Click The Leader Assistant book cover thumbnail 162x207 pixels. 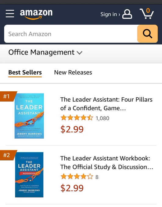coord(29,116)
